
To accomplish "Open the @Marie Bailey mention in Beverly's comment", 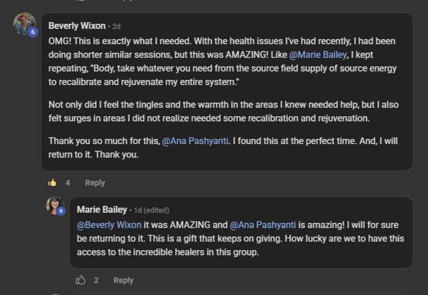I will pyautogui.click(x=318, y=55).
